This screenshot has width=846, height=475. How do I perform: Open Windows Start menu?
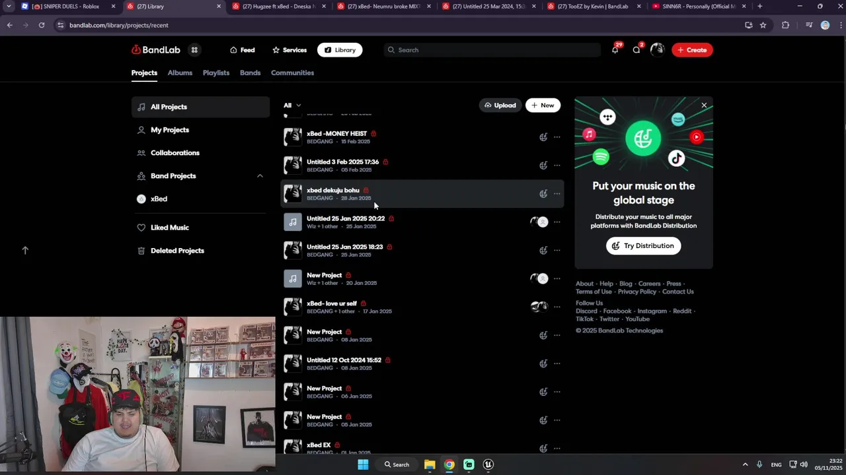363,464
